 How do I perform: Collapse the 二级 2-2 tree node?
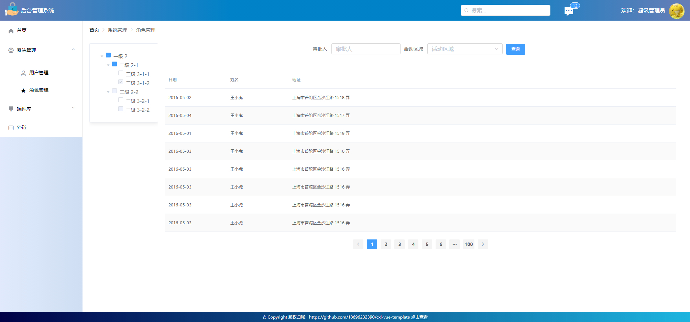pos(108,92)
